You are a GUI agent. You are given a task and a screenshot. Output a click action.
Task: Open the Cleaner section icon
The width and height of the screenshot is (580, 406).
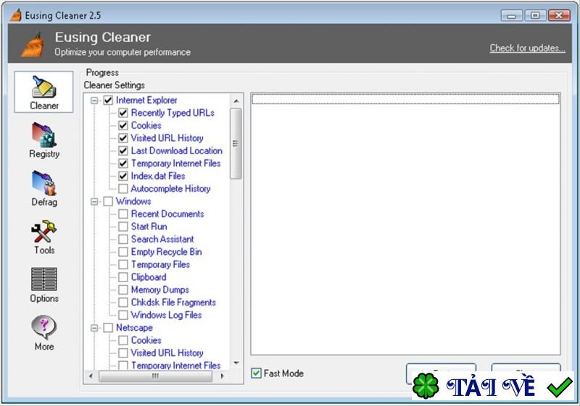click(43, 92)
